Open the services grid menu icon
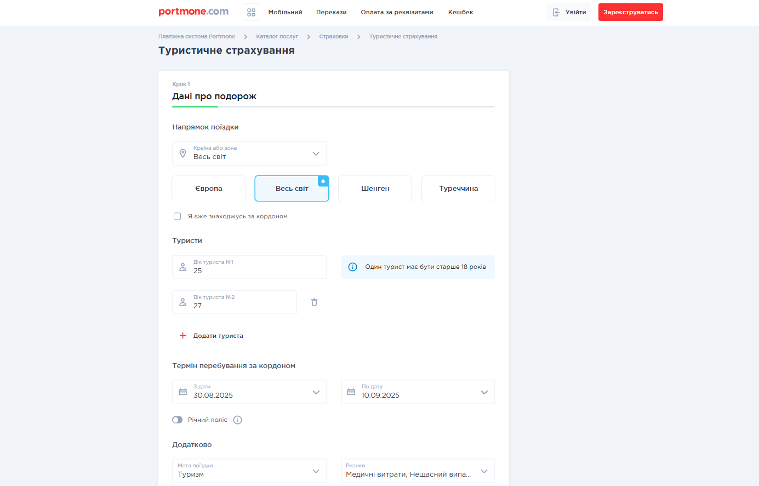Image resolution: width=759 pixels, height=486 pixels. [251, 12]
